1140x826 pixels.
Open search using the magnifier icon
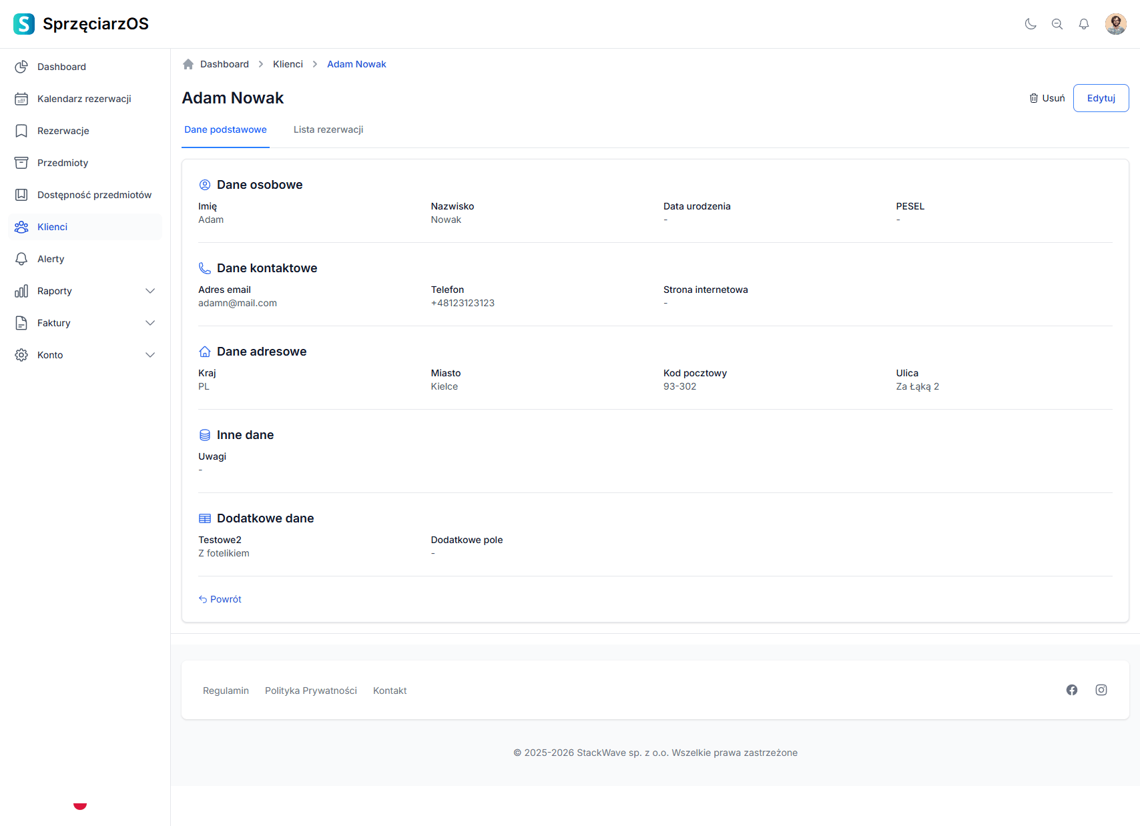tap(1057, 24)
